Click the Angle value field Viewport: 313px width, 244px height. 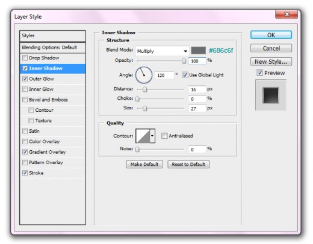pos(164,75)
